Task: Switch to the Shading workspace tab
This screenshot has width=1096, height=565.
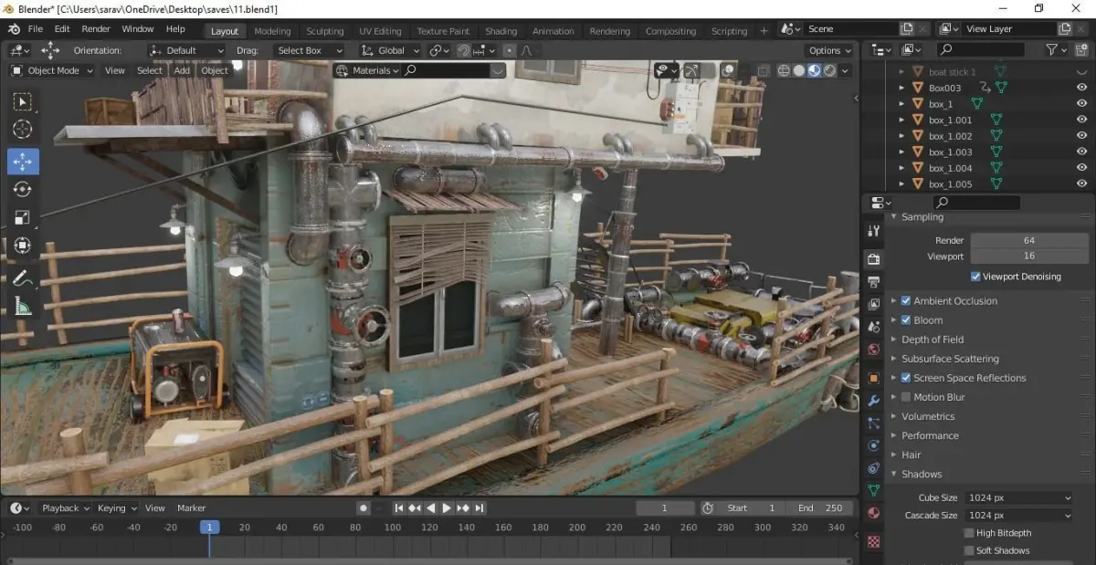Action: pos(501,31)
